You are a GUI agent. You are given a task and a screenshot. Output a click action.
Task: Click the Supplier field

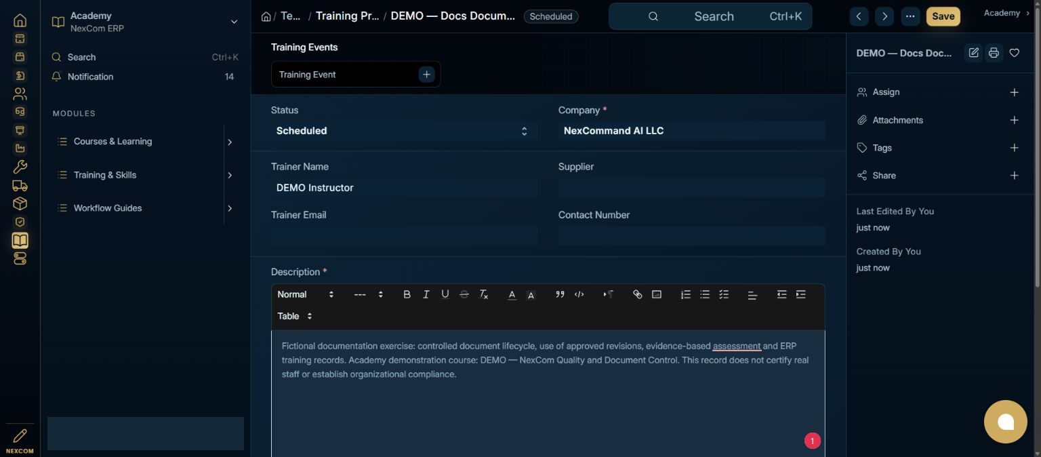pos(691,188)
